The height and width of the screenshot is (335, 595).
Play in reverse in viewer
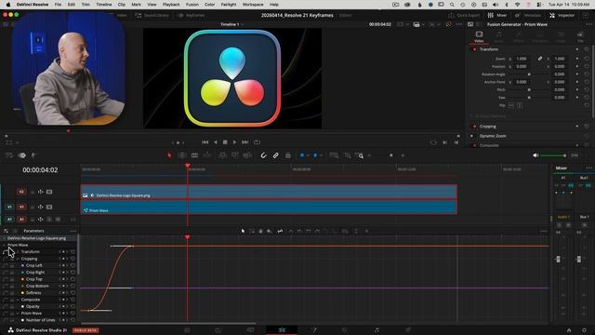[x=216, y=142]
